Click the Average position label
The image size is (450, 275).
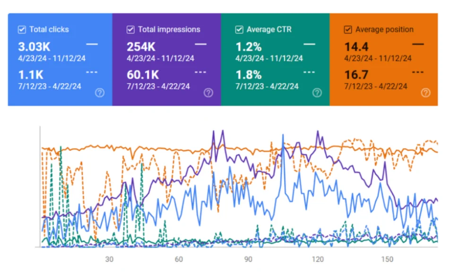(384, 30)
